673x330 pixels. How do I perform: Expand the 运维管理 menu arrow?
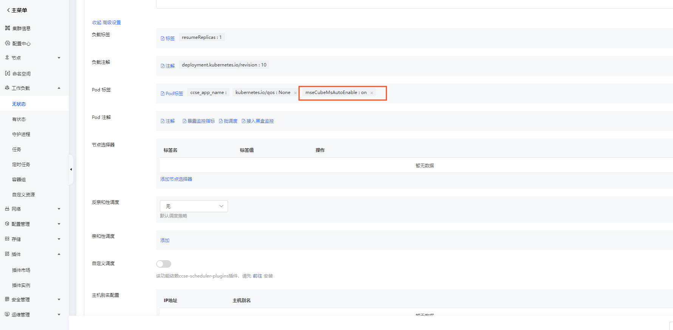point(59,315)
